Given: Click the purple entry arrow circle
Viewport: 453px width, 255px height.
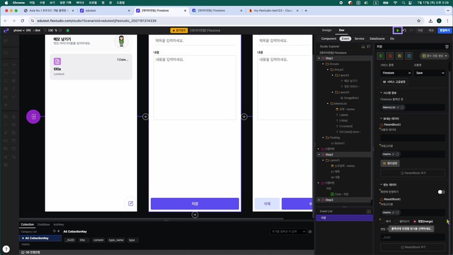Looking at the screenshot, I should 33,117.
